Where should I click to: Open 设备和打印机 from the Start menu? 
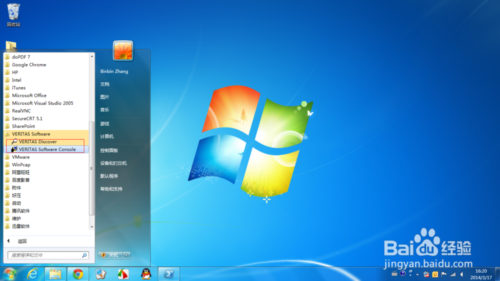(113, 163)
